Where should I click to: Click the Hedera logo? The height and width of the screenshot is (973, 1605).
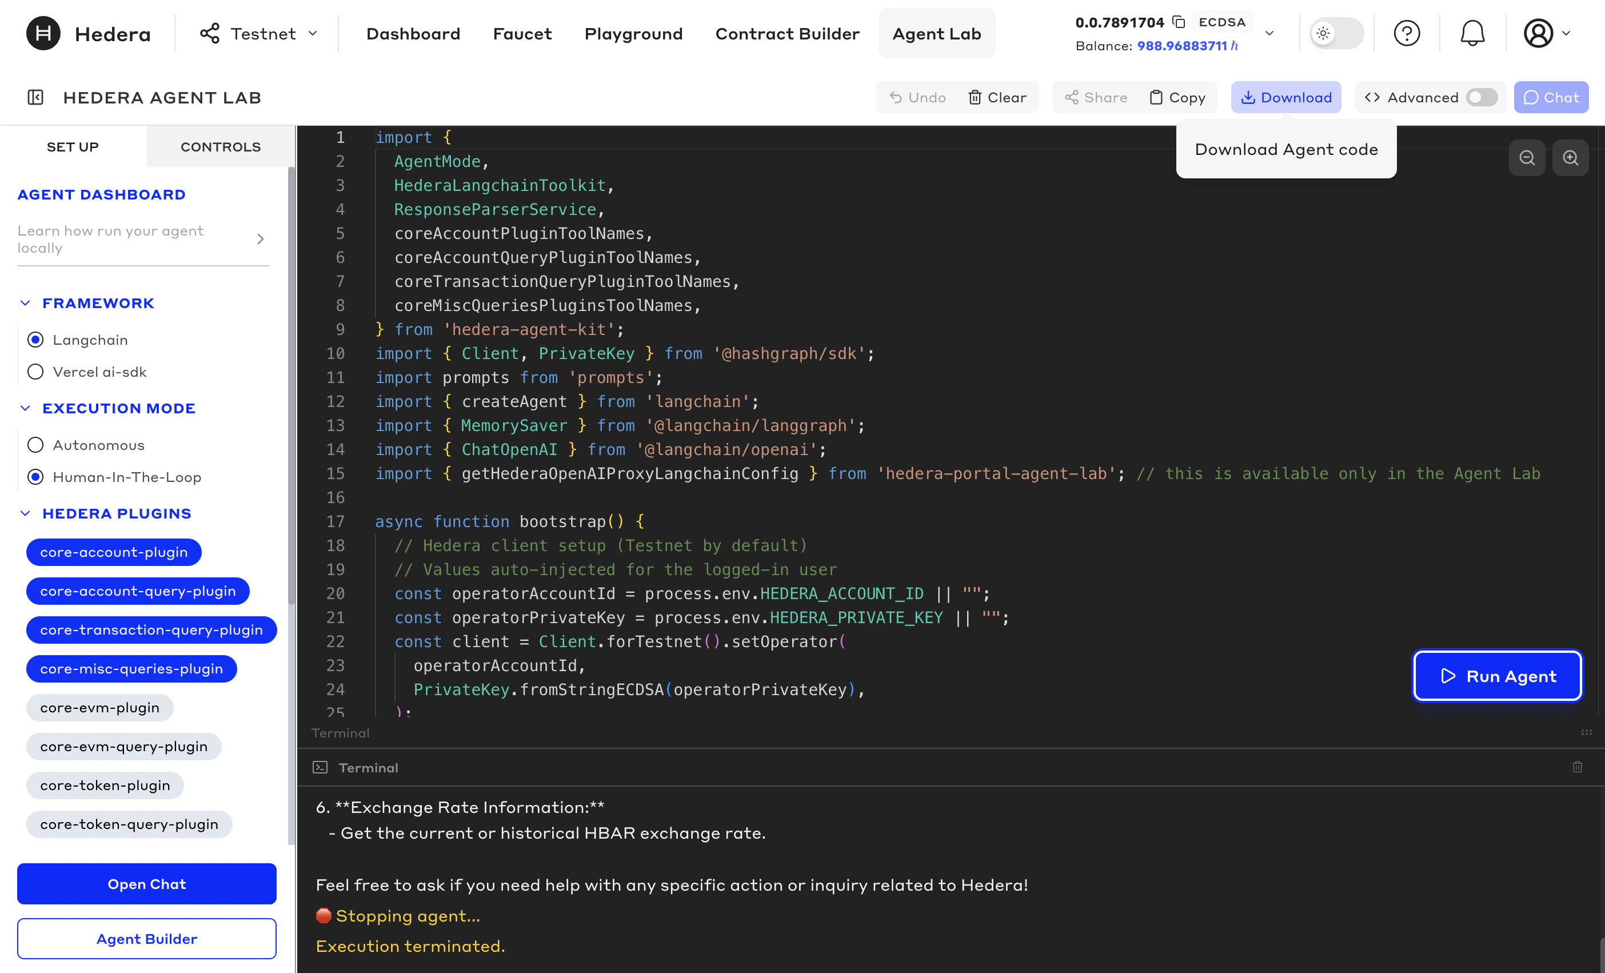click(42, 33)
